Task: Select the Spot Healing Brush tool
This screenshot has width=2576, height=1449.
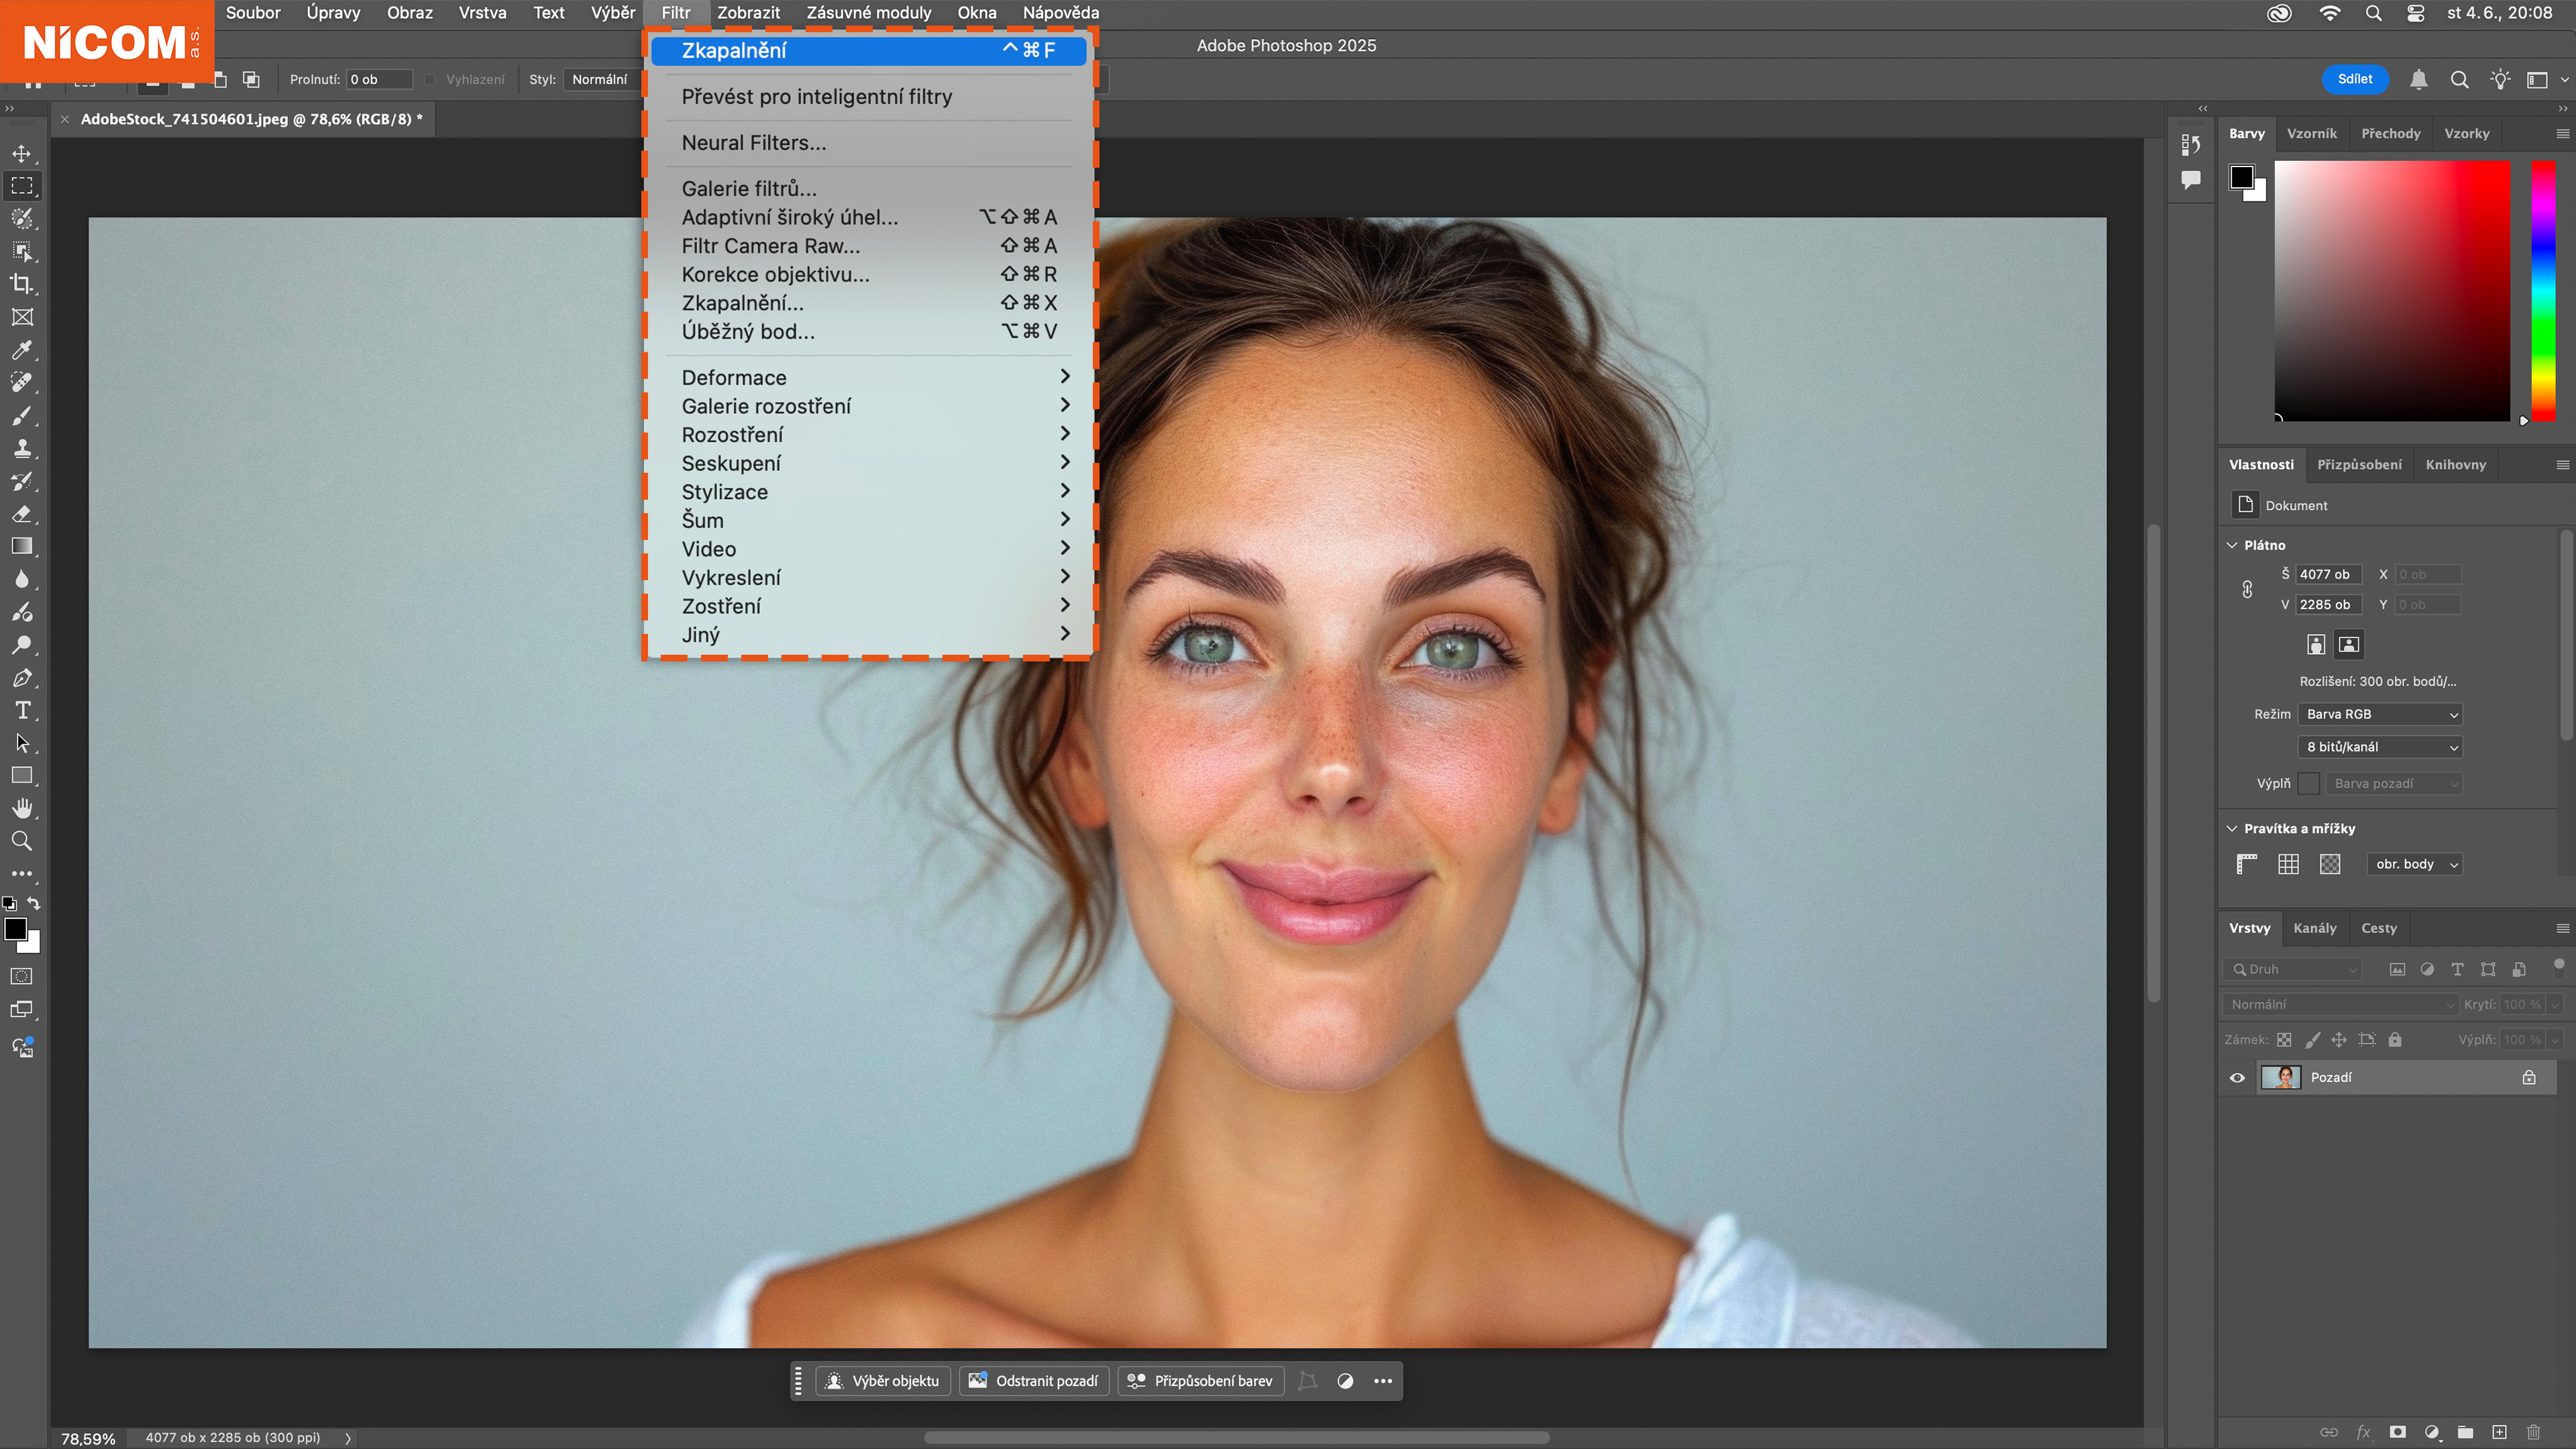Action: coord(22,382)
